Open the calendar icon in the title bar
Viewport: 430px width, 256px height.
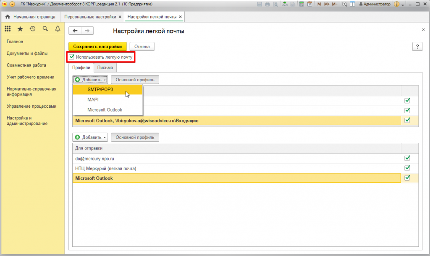(309, 4)
